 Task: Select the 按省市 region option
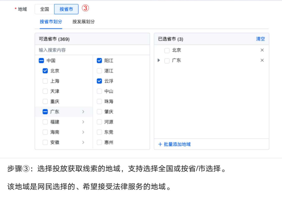click(x=66, y=9)
